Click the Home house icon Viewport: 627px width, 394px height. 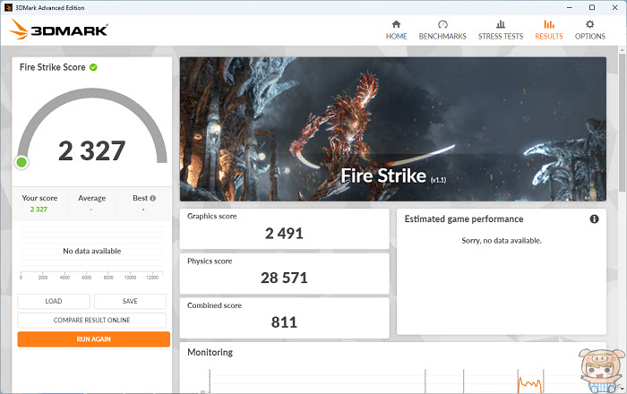point(396,24)
